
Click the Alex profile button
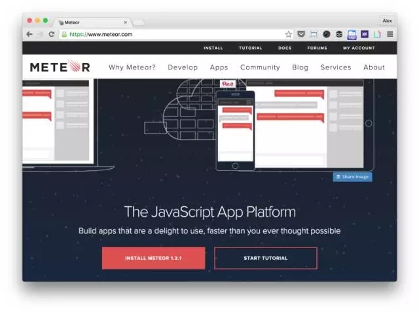(x=387, y=21)
